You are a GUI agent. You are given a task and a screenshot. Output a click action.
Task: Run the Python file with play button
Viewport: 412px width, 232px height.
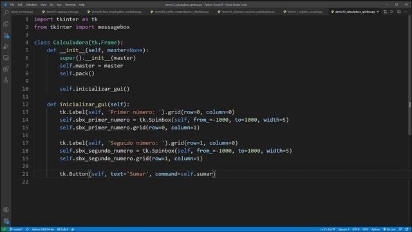coord(392,12)
